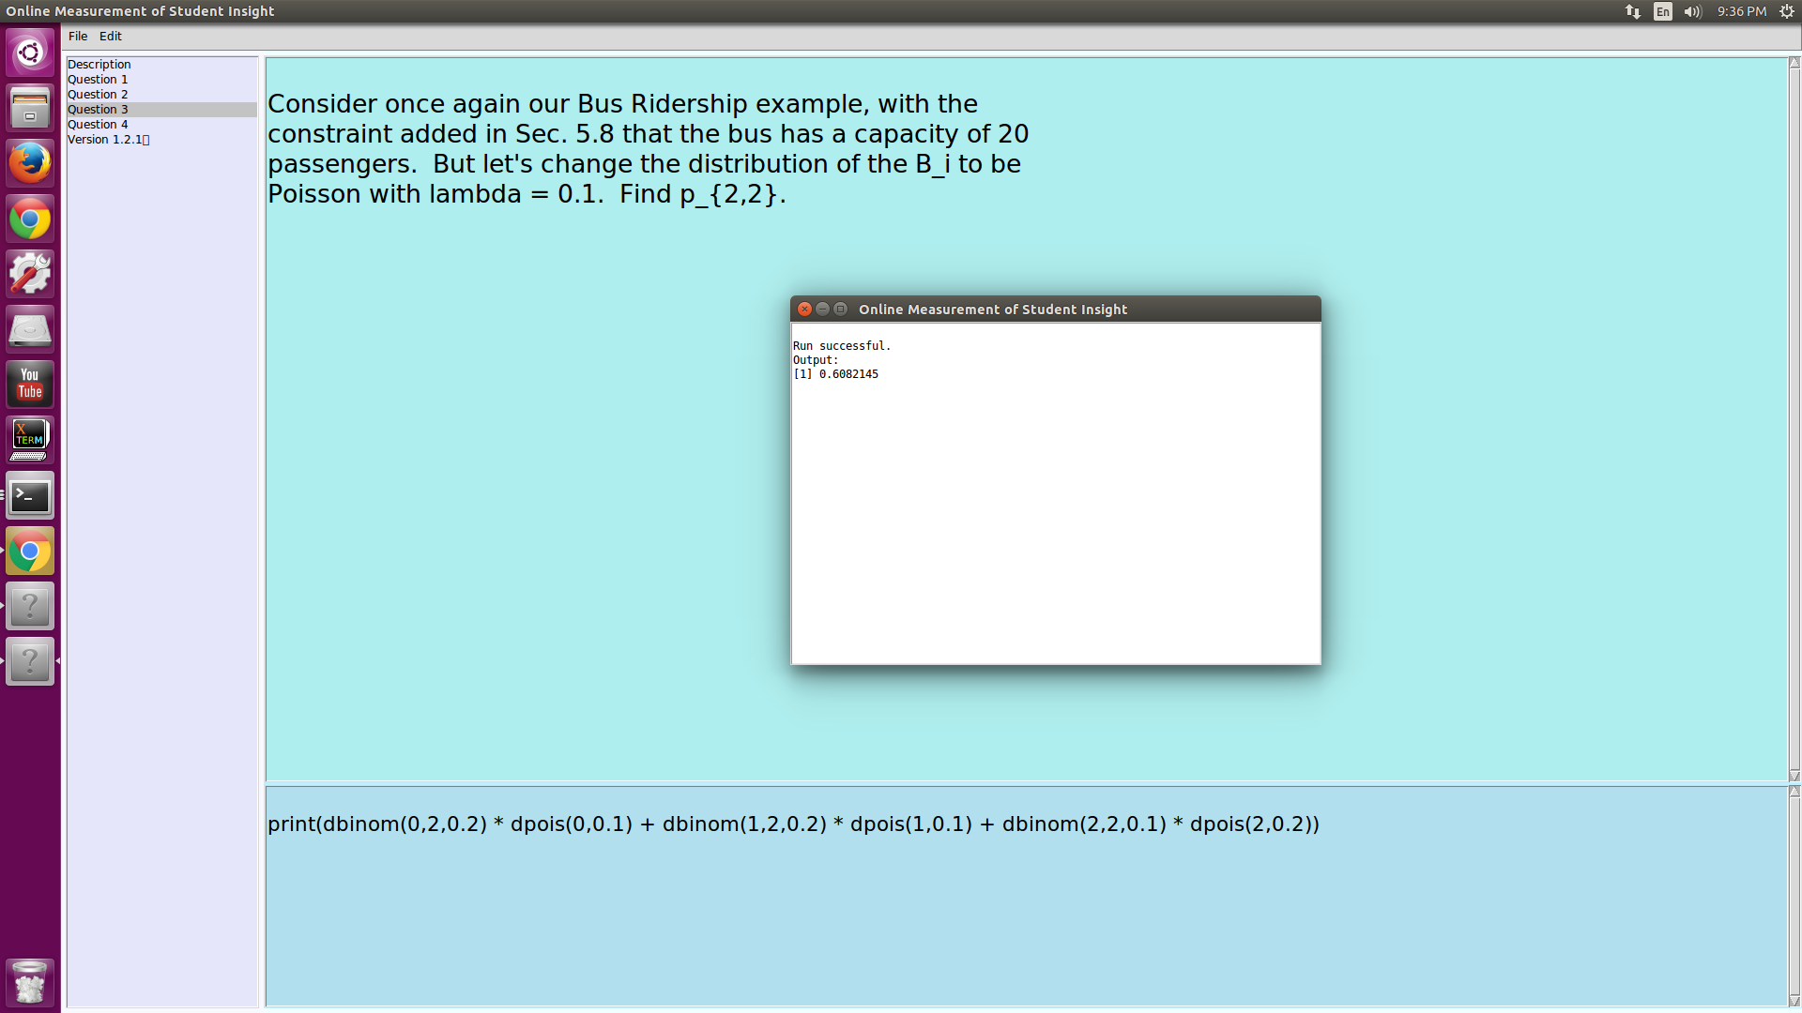Click the question pane scrollbar up arrow
Image resolution: width=1802 pixels, height=1013 pixels.
[1794, 63]
